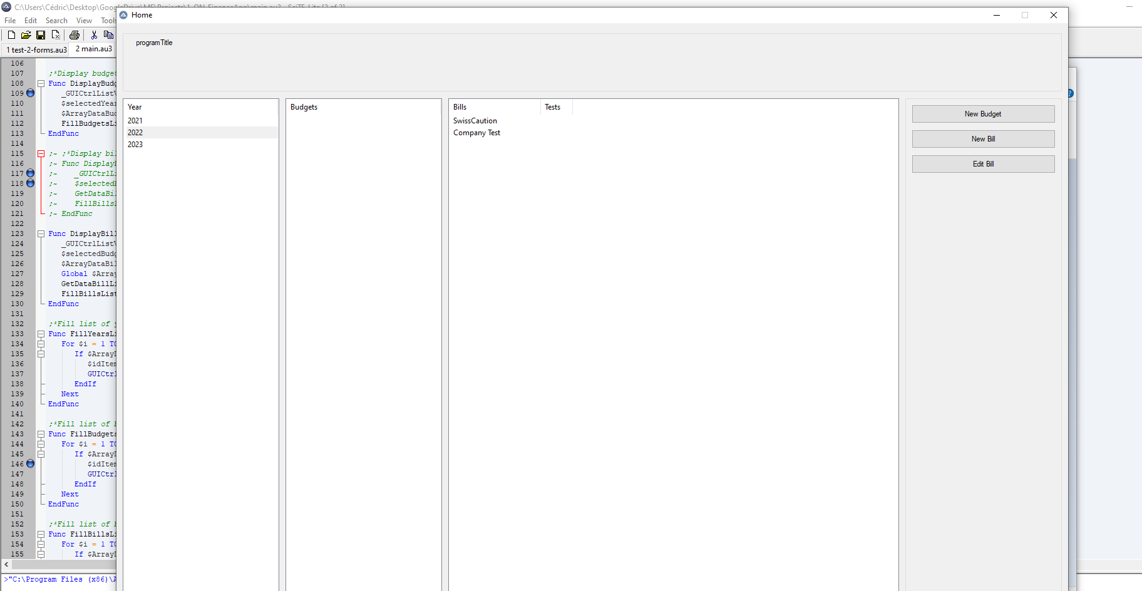This screenshot has width=1142, height=591.
Task: Open the Search menu
Action: pos(56,21)
